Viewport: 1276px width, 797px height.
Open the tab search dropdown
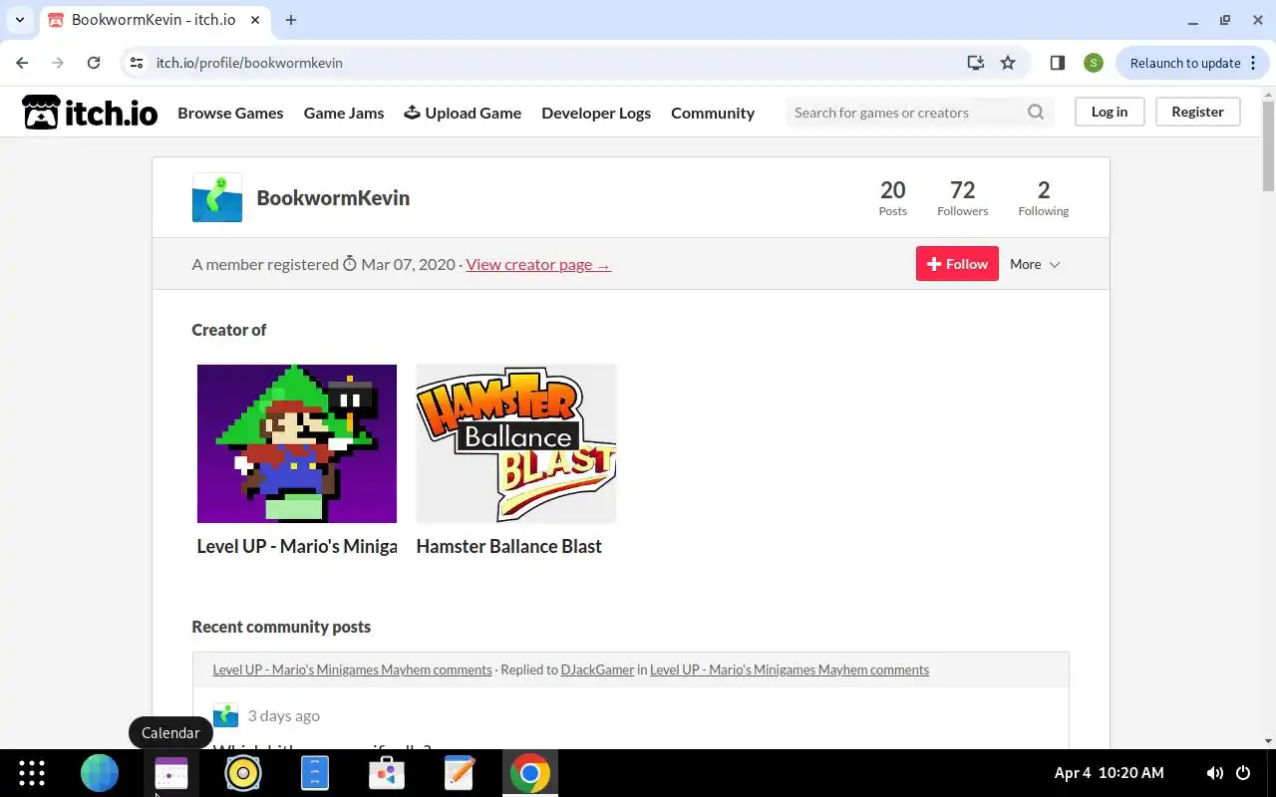point(20,20)
